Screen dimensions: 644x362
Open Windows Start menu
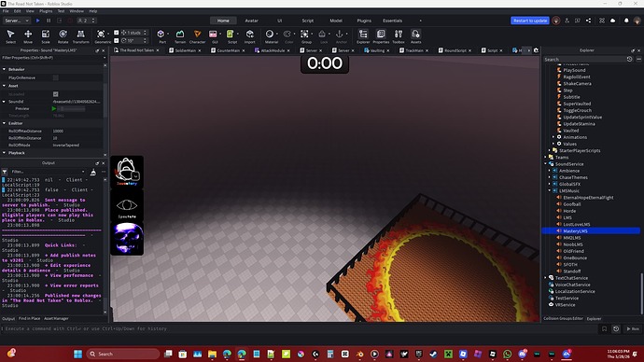click(x=77, y=354)
